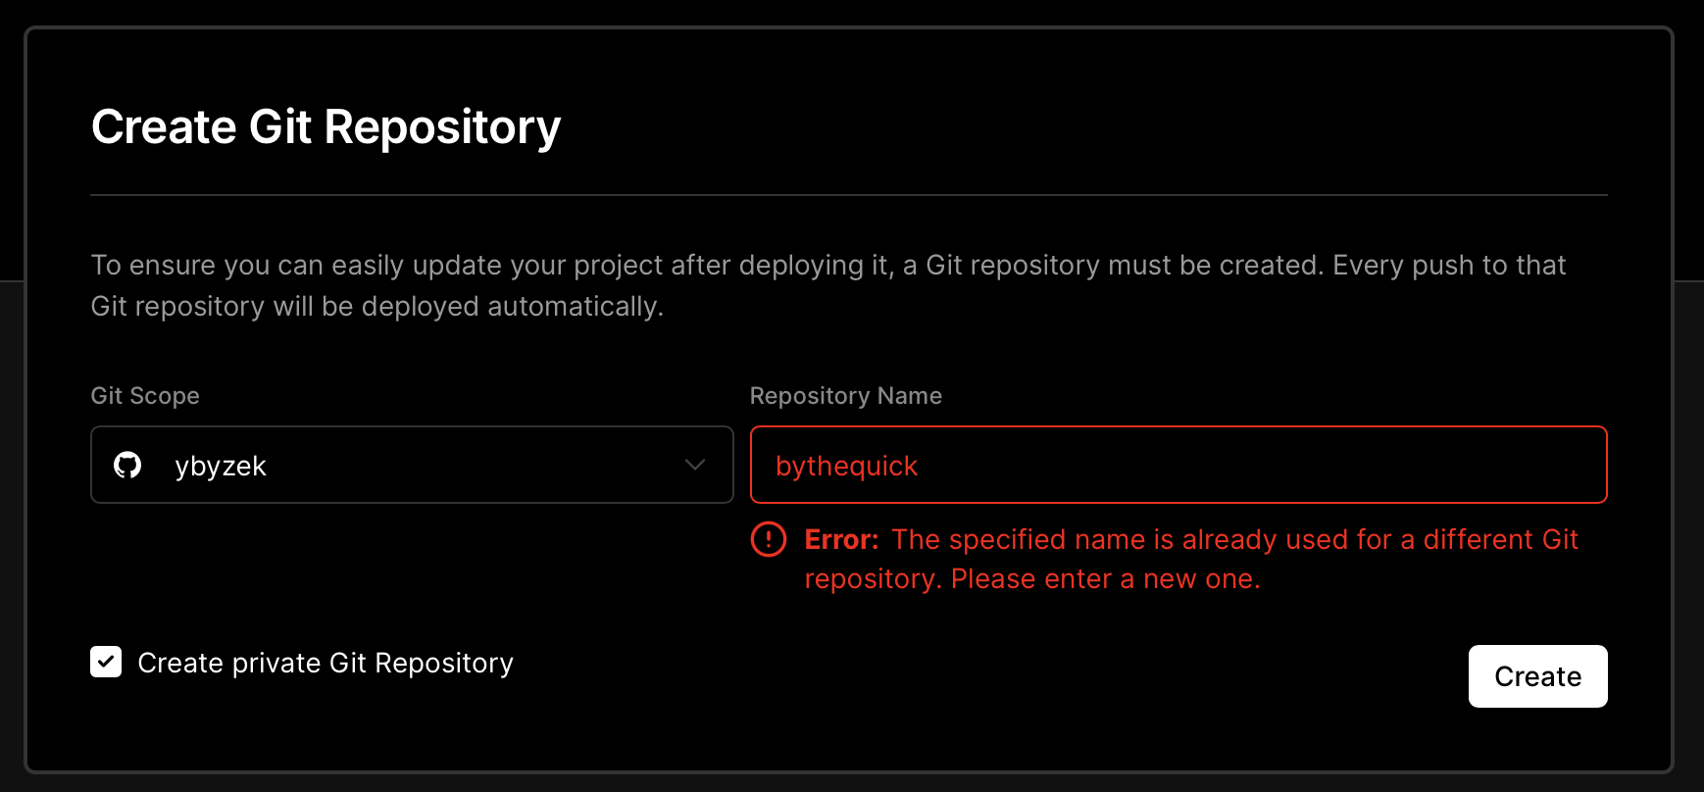Click the "bythequick" text in the field

(x=846, y=467)
